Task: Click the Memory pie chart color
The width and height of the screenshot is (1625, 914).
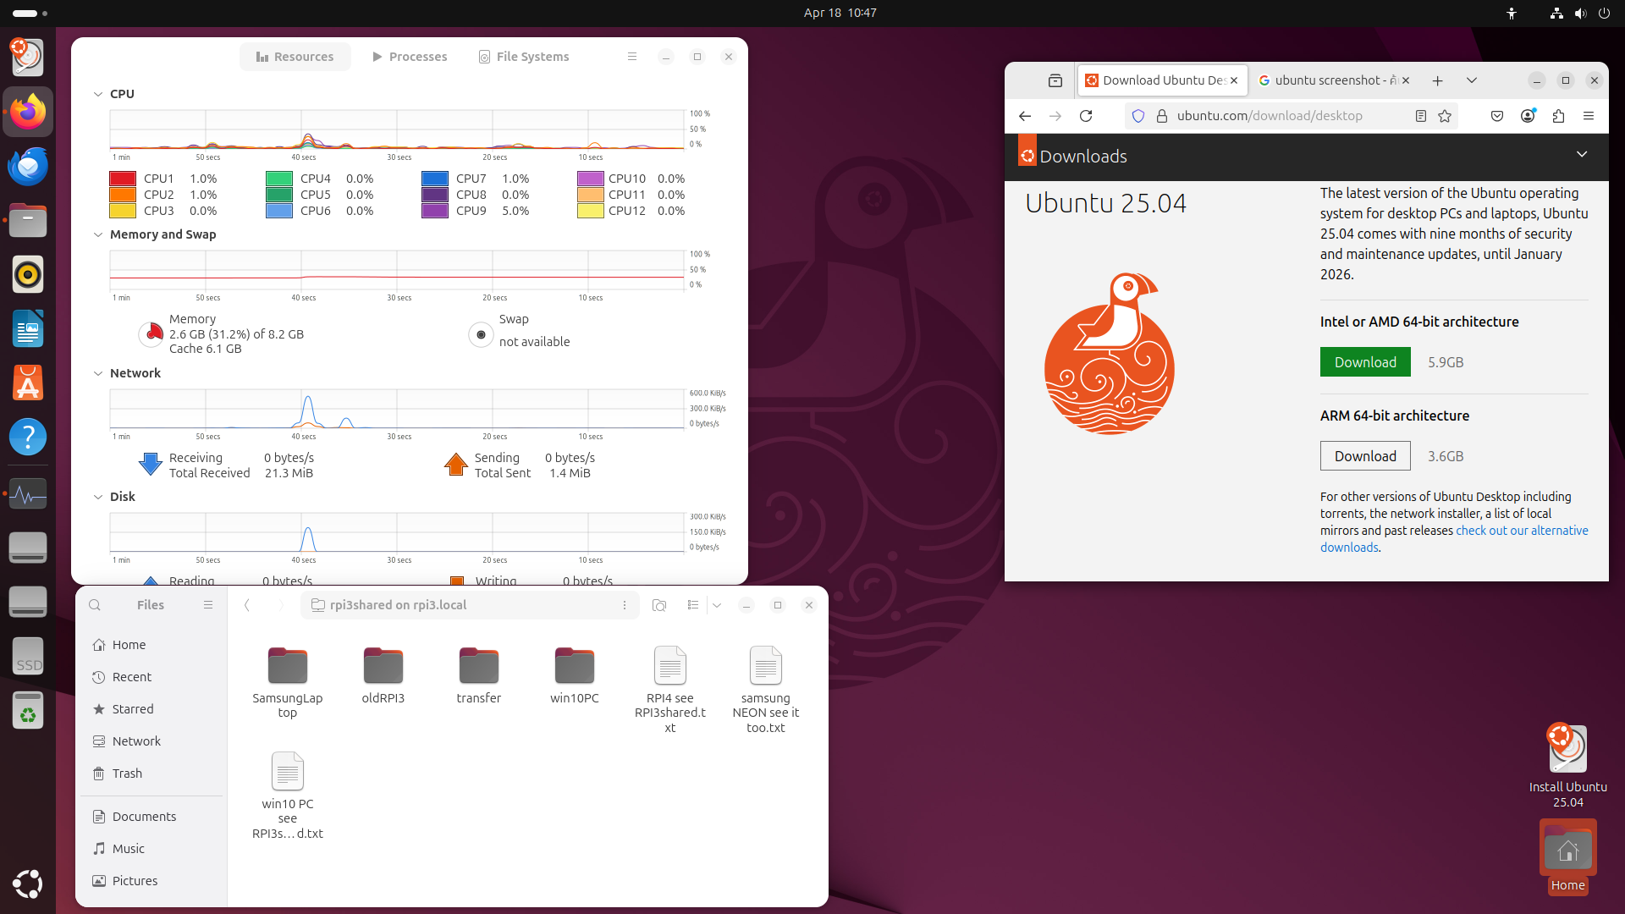Action: click(x=151, y=334)
